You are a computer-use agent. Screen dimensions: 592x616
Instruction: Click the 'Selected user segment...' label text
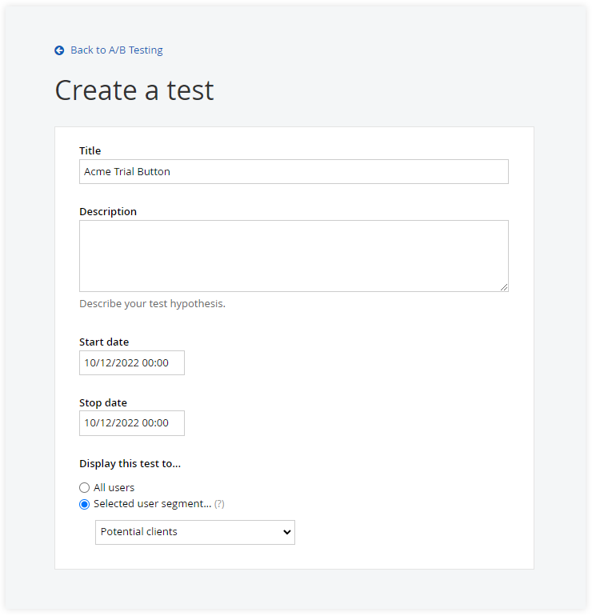tap(152, 505)
